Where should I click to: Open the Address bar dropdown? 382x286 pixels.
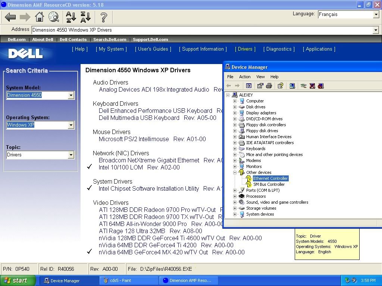[x=376, y=30]
